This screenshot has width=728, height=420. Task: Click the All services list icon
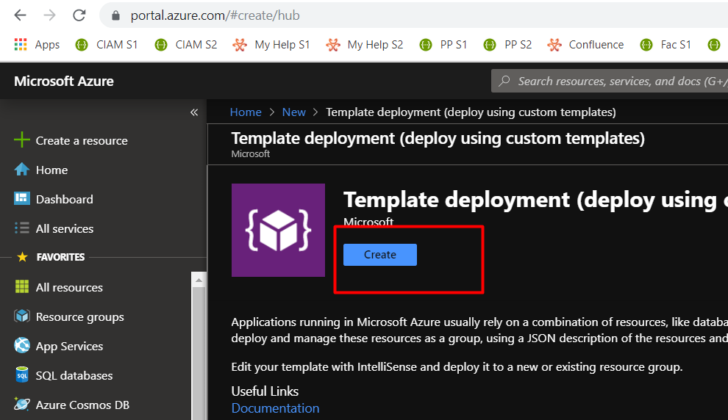[x=22, y=228]
